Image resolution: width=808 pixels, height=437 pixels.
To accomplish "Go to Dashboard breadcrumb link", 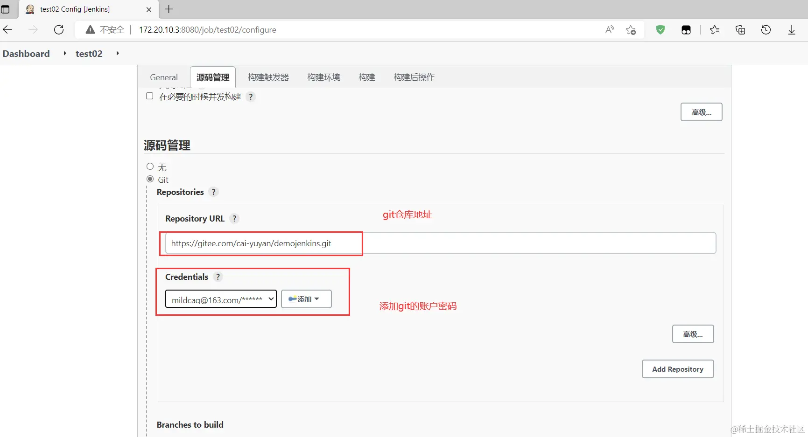I will pyautogui.click(x=26, y=54).
